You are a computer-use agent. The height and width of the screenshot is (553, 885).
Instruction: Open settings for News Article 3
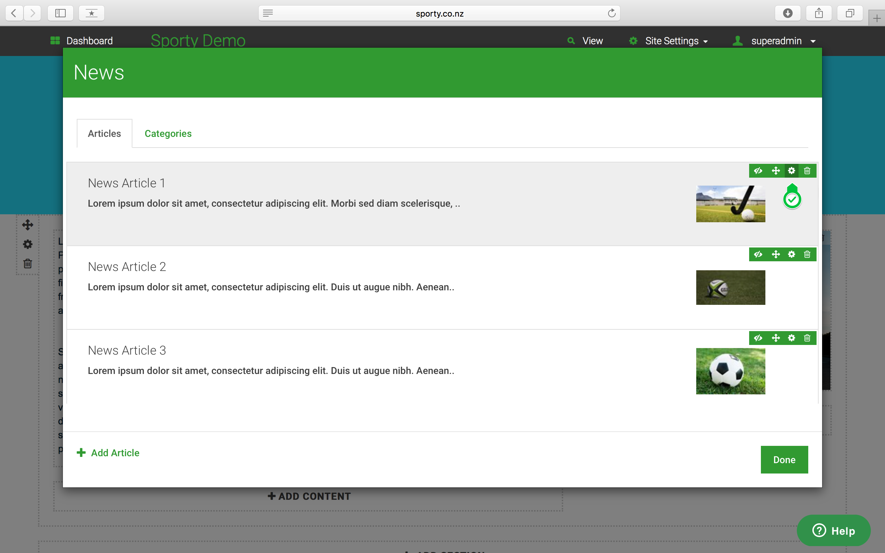792,338
